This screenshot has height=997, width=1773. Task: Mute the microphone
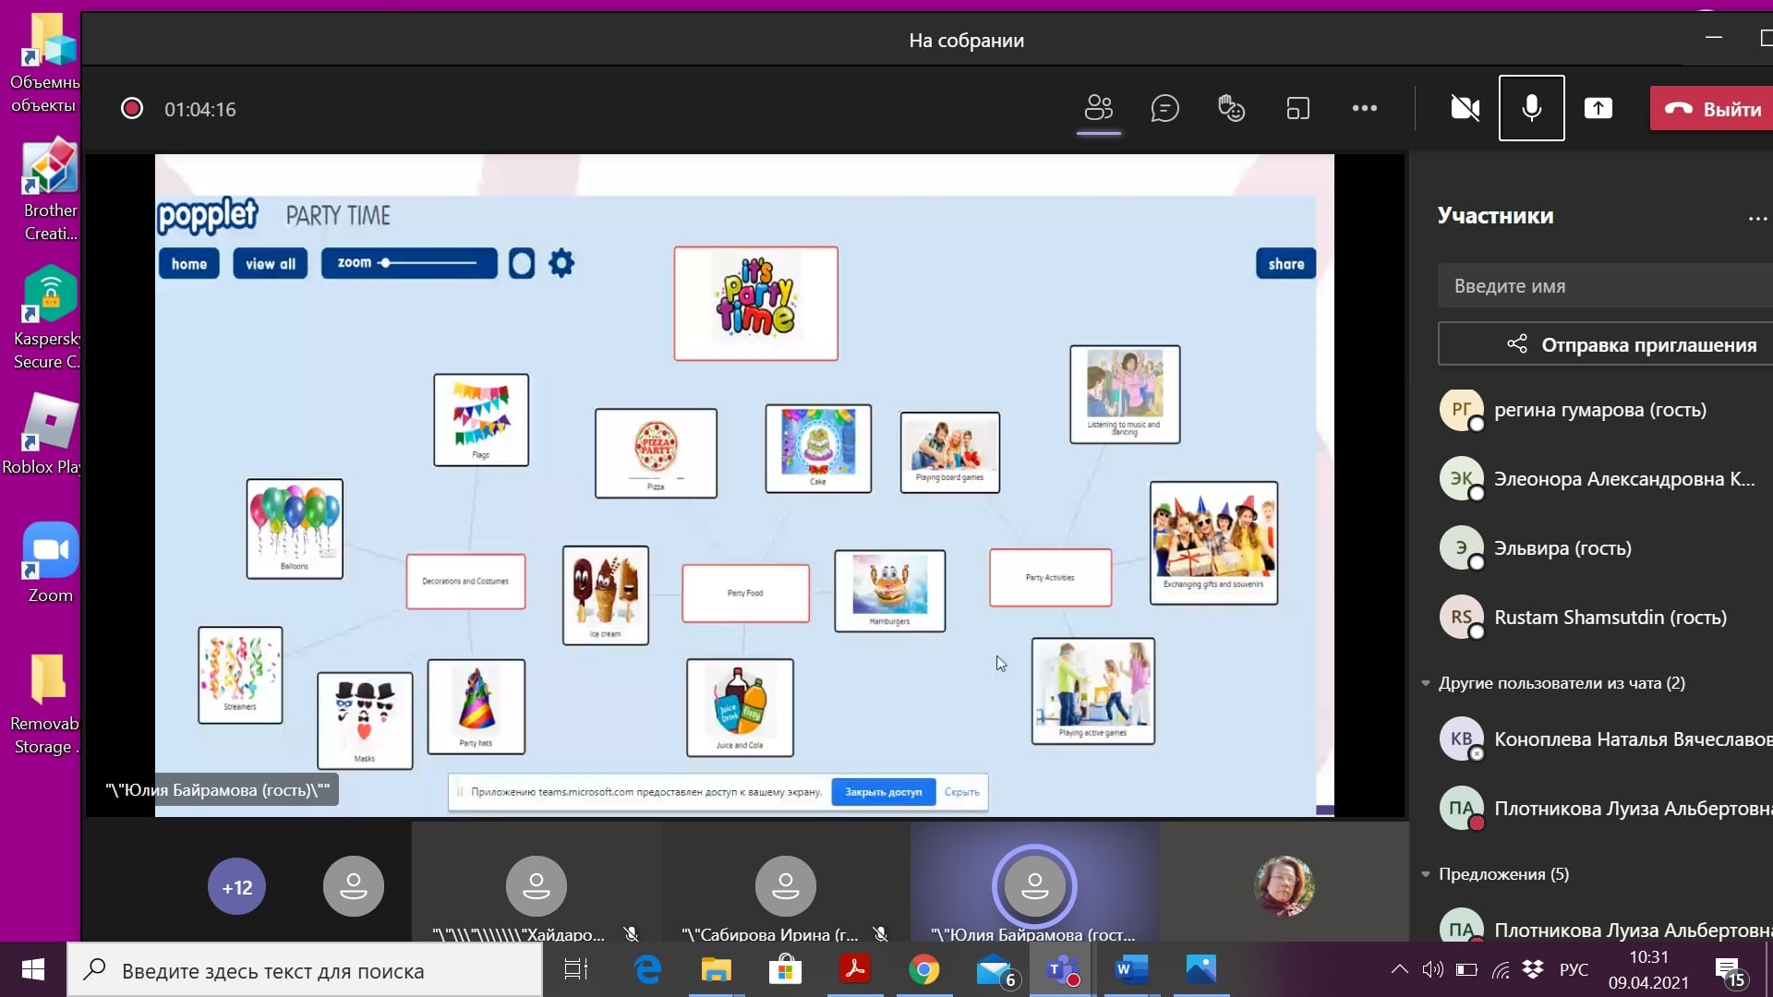tap(1531, 109)
